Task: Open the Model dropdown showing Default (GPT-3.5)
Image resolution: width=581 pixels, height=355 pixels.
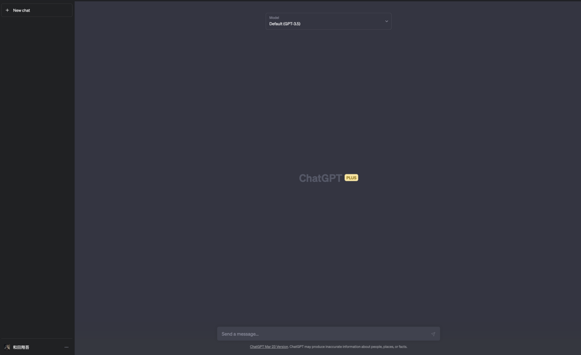Action: click(x=328, y=21)
